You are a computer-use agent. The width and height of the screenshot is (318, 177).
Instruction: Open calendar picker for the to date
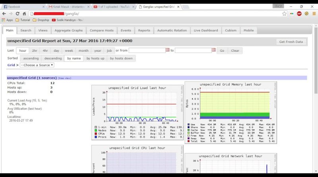coord(213,50)
